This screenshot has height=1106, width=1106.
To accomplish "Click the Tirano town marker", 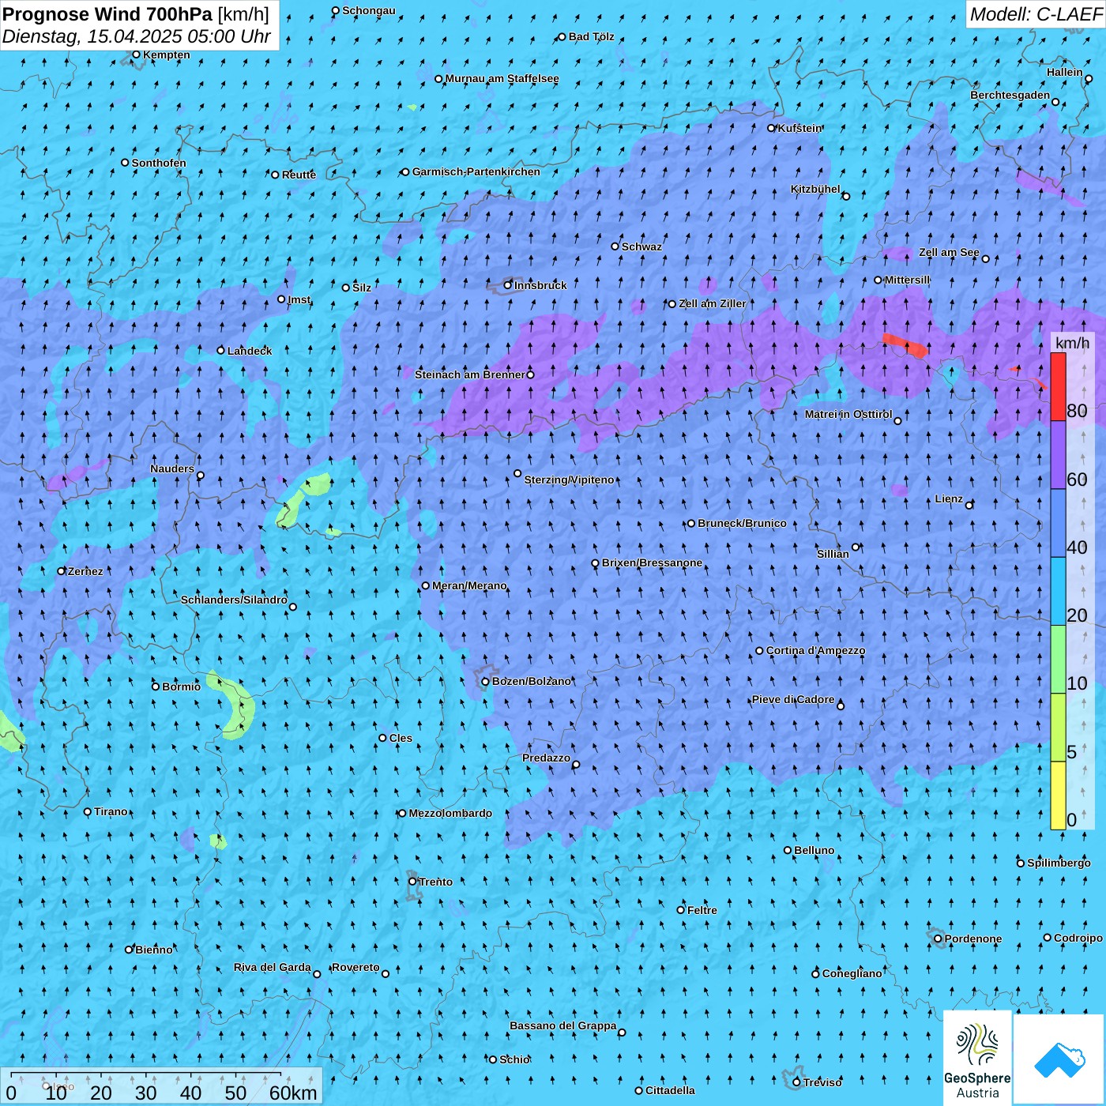I will (x=88, y=811).
